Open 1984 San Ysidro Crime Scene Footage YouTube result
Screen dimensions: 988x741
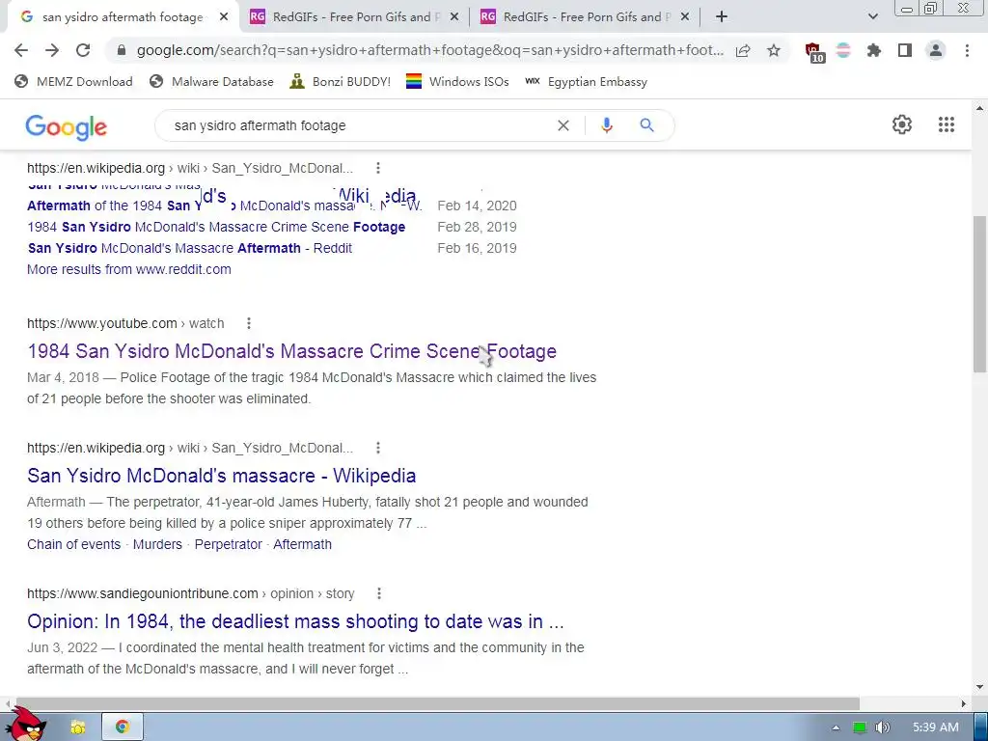pos(291,351)
